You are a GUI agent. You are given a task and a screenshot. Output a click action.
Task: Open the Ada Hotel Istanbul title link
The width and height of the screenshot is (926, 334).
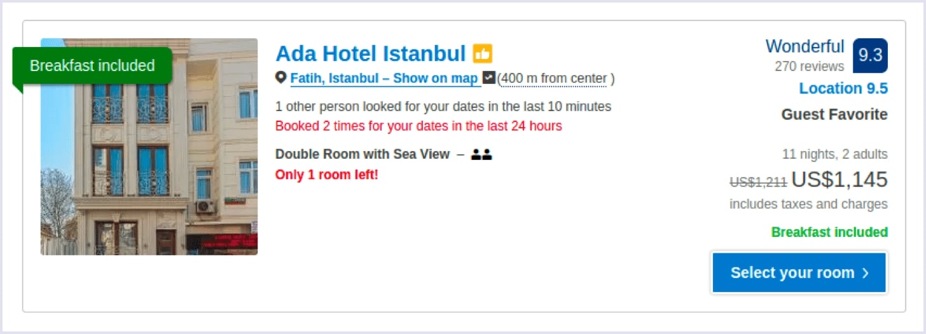(x=371, y=53)
